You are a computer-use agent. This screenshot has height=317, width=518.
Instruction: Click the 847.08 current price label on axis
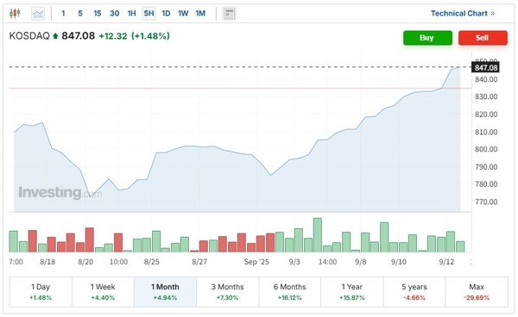point(485,67)
